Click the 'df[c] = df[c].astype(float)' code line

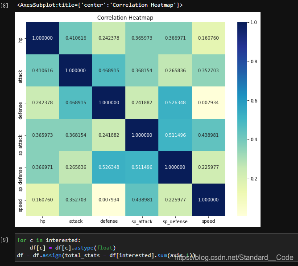[x=73, y=248]
